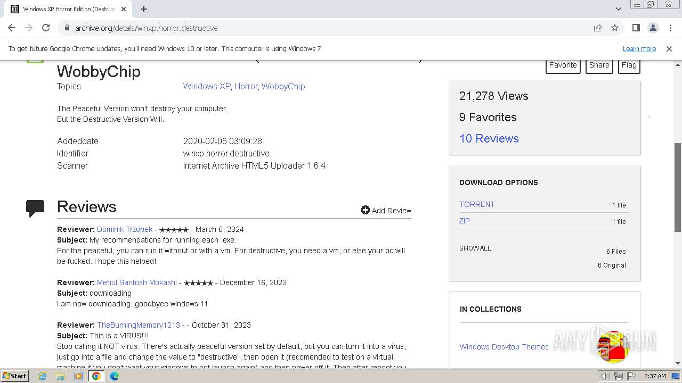The width and height of the screenshot is (682, 383).
Task: Click the scrollbar down arrow
Action: [678, 363]
